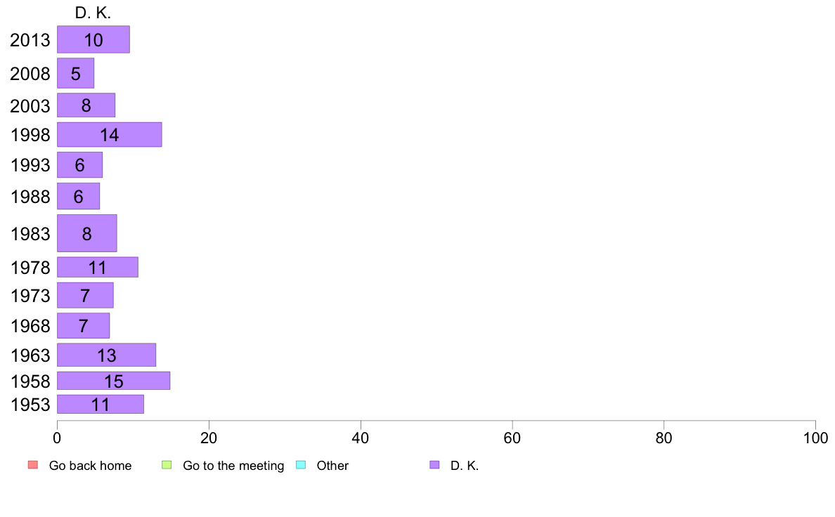
Task: Click the Other legend label text
Action: (x=332, y=465)
